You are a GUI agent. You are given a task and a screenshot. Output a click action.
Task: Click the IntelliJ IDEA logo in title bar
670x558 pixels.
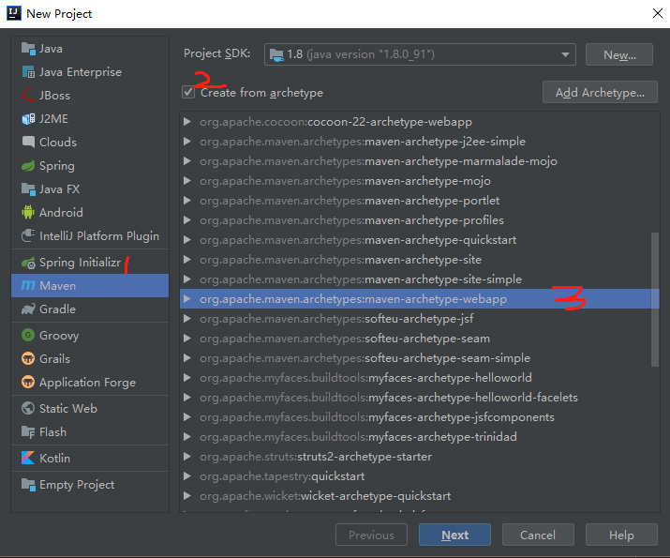tap(14, 13)
